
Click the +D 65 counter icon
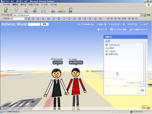tap(124, 18)
